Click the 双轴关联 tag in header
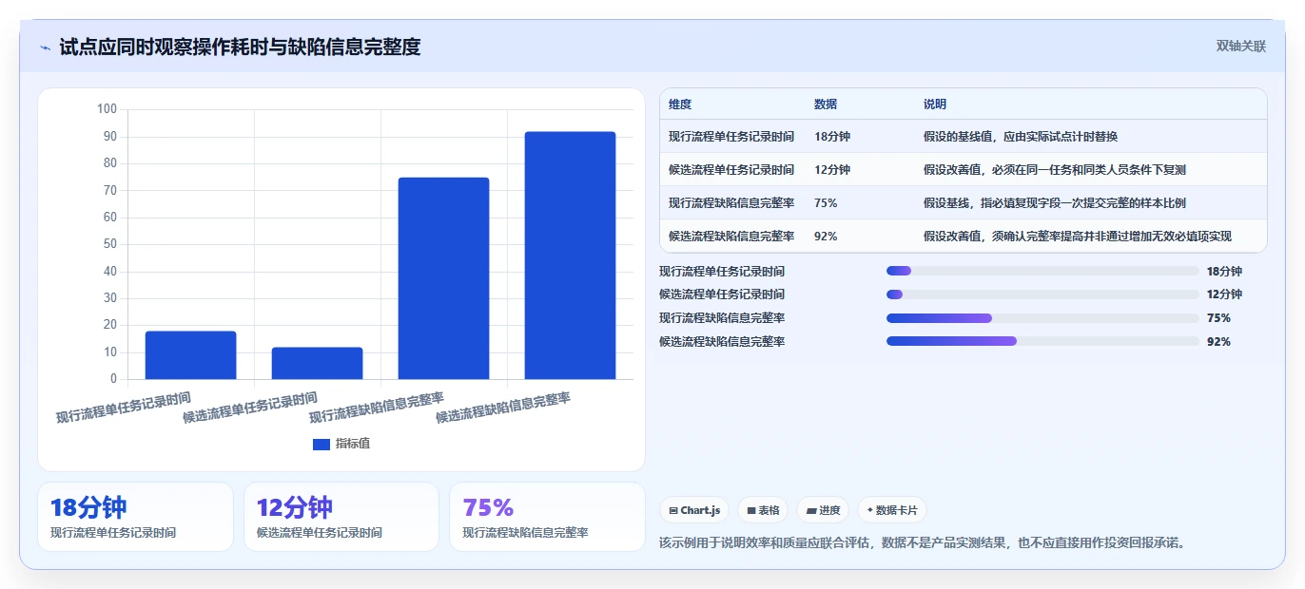 pos(1241,46)
